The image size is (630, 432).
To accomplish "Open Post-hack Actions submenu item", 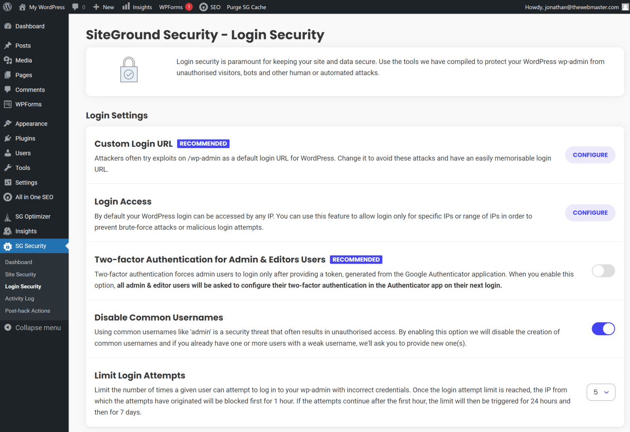I will (28, 311).
